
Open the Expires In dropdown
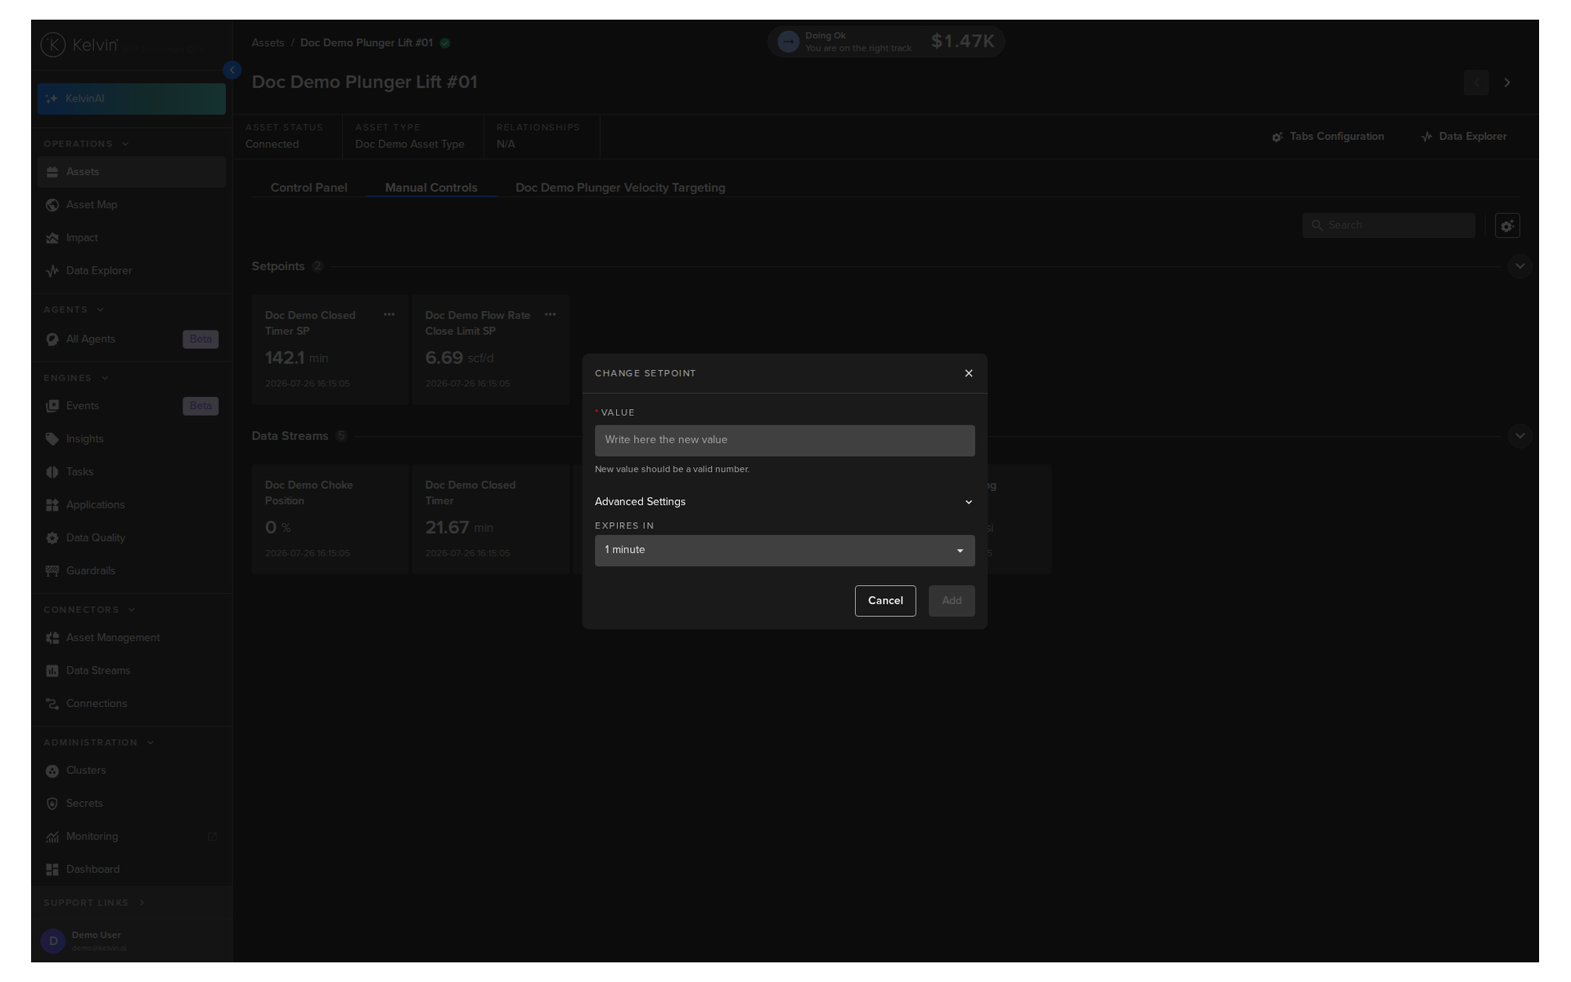[785, 551]
